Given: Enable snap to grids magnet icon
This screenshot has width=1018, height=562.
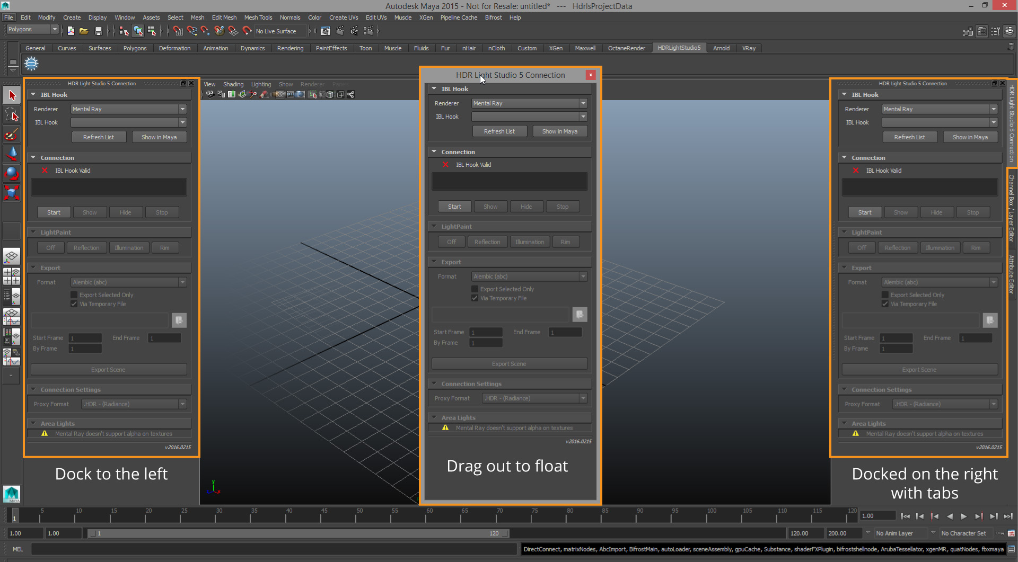Looking at the screenshot, I should [178, 31].
